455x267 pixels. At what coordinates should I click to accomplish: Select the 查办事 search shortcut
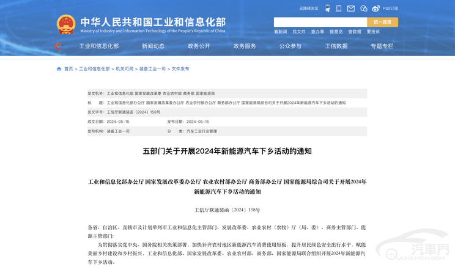pyautogui.click(x=317, y=32)
